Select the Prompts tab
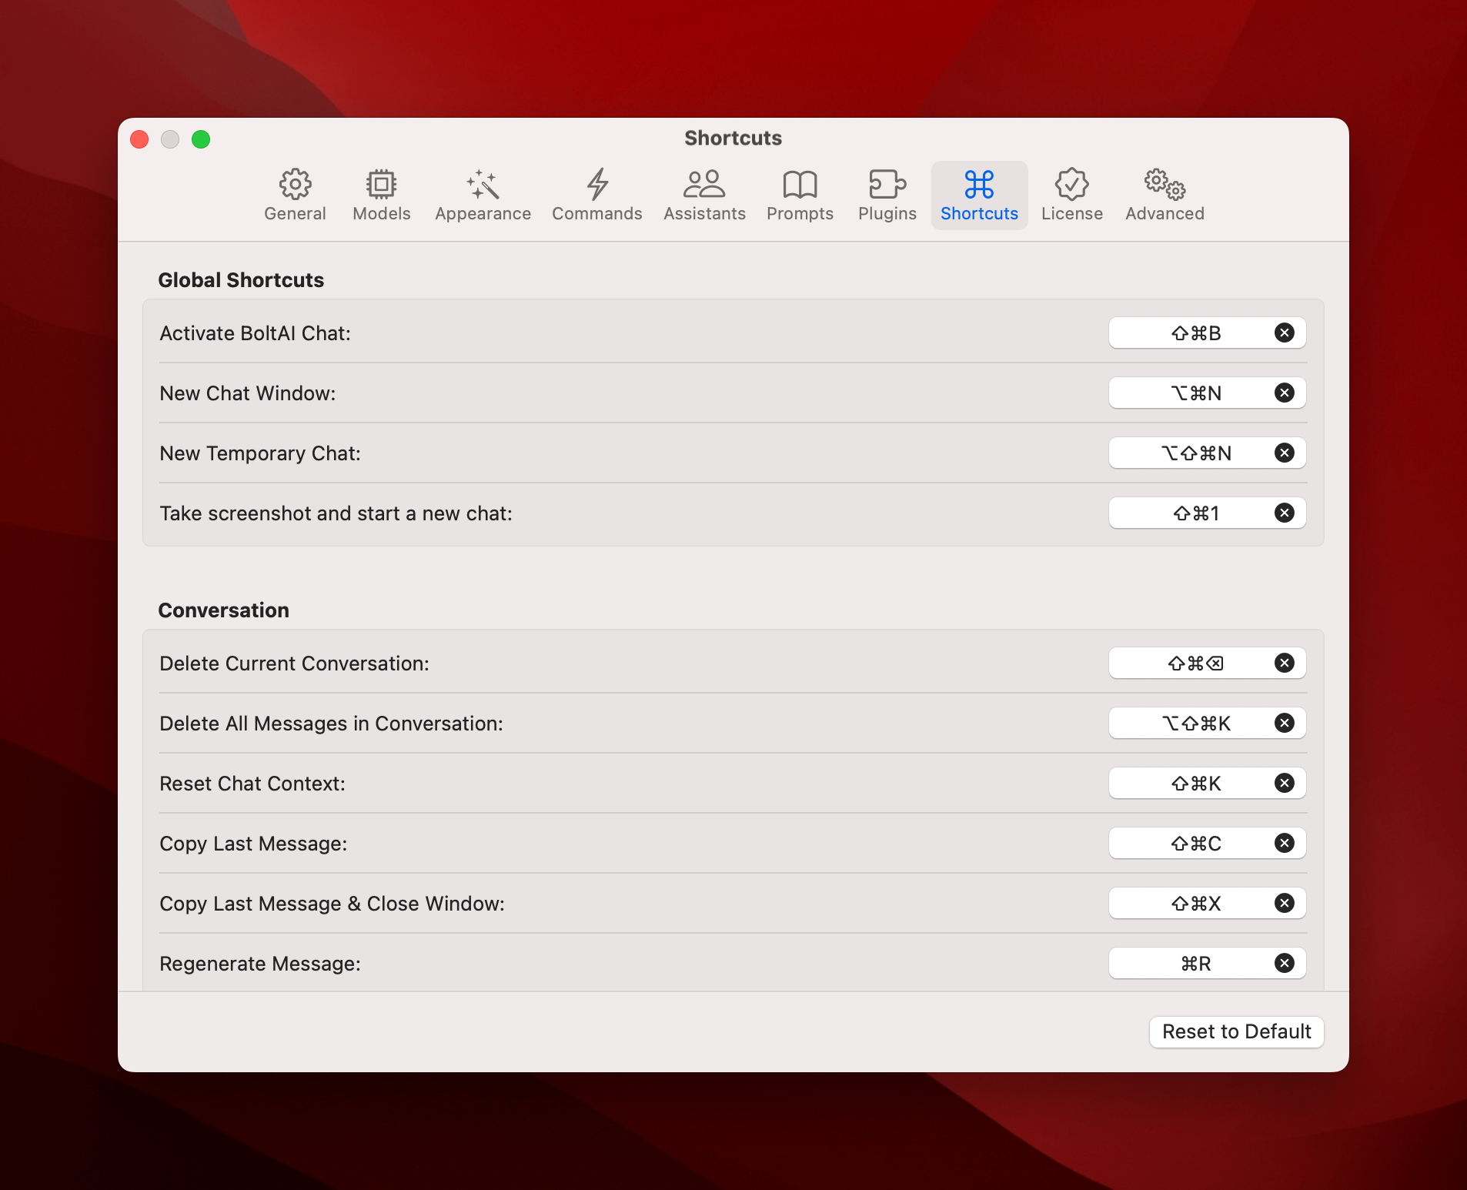 click(800, 196)
